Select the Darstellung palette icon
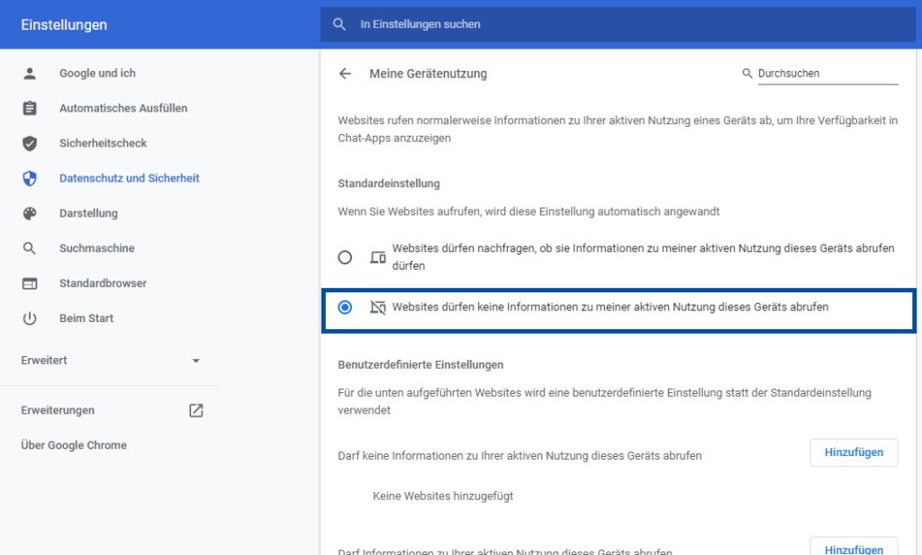Viewport: 922px width, 555px height. click(x=30, y=213)
